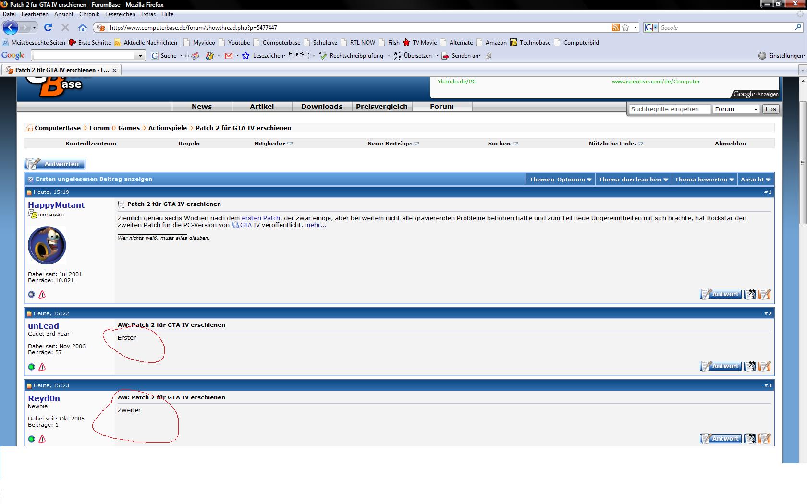The height and width of the screenshot is (504, 807).
Task: Click in the Suchbegriffe eingeben search field
Action: coord(670,109)
